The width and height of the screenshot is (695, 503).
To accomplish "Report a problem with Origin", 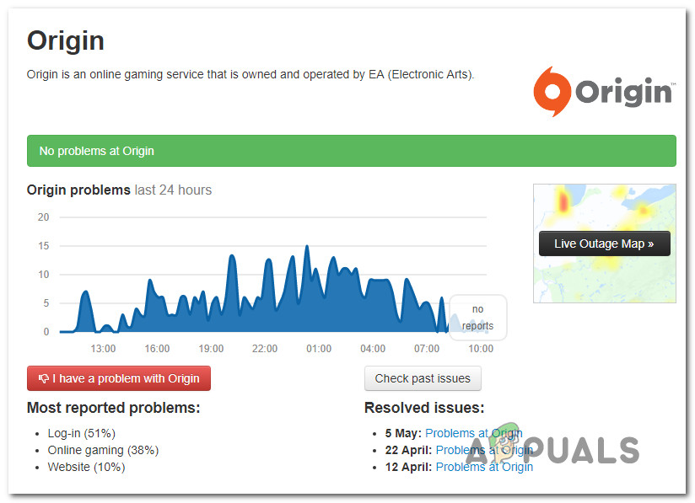I will 119,378.
